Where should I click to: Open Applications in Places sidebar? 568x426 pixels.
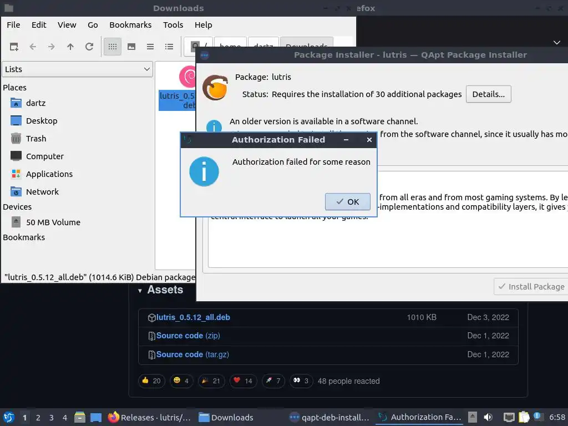pos(49,174)
